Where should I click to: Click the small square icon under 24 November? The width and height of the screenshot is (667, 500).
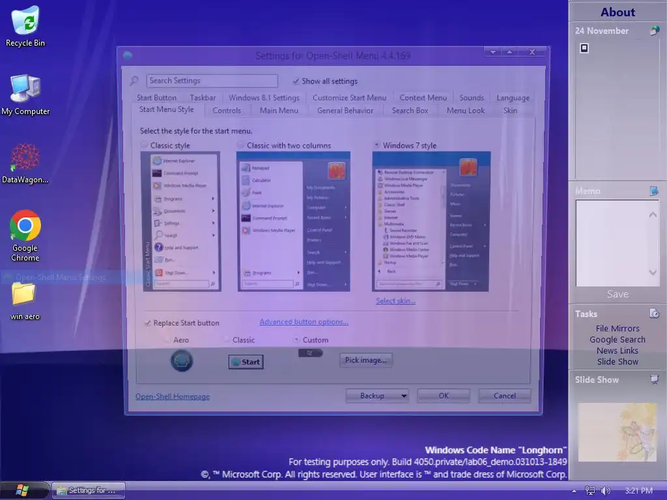[x=584, y=48]
